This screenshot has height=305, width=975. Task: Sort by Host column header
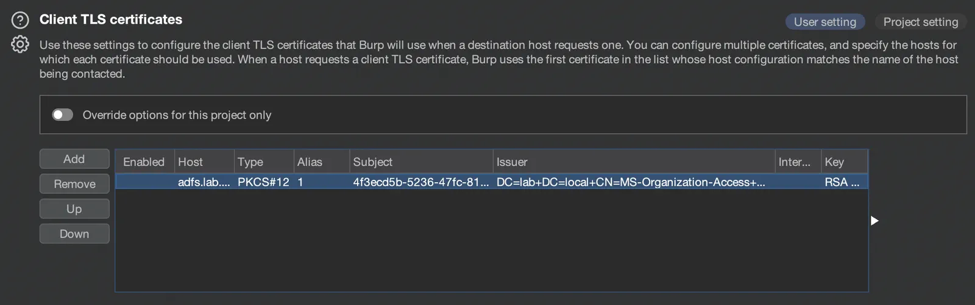click(205, 162)
